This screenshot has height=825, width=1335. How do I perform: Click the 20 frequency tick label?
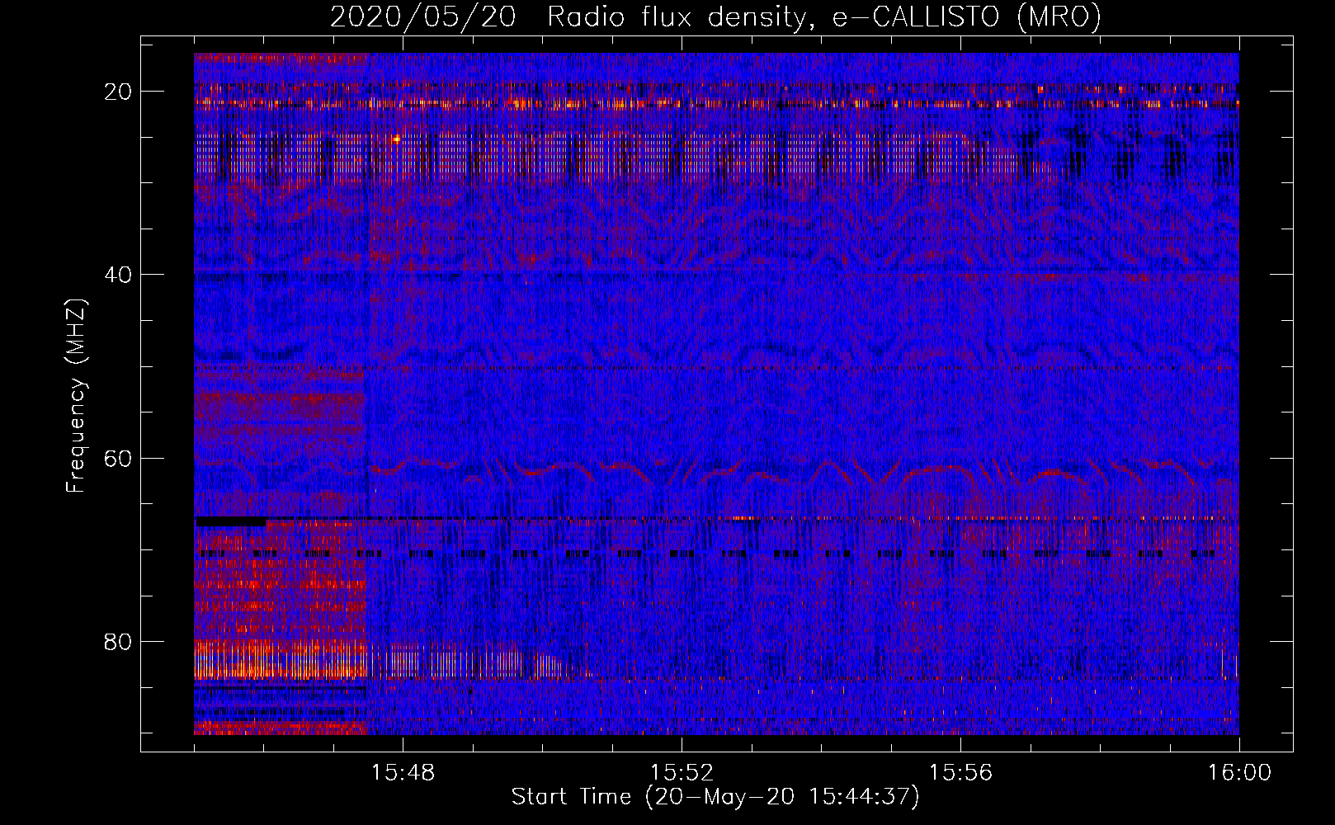[118, 92]
